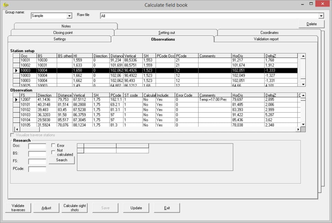This screenshot has width=332, height=223.
Task: Expand the Raw file dropdown
Action: point(321,16)
